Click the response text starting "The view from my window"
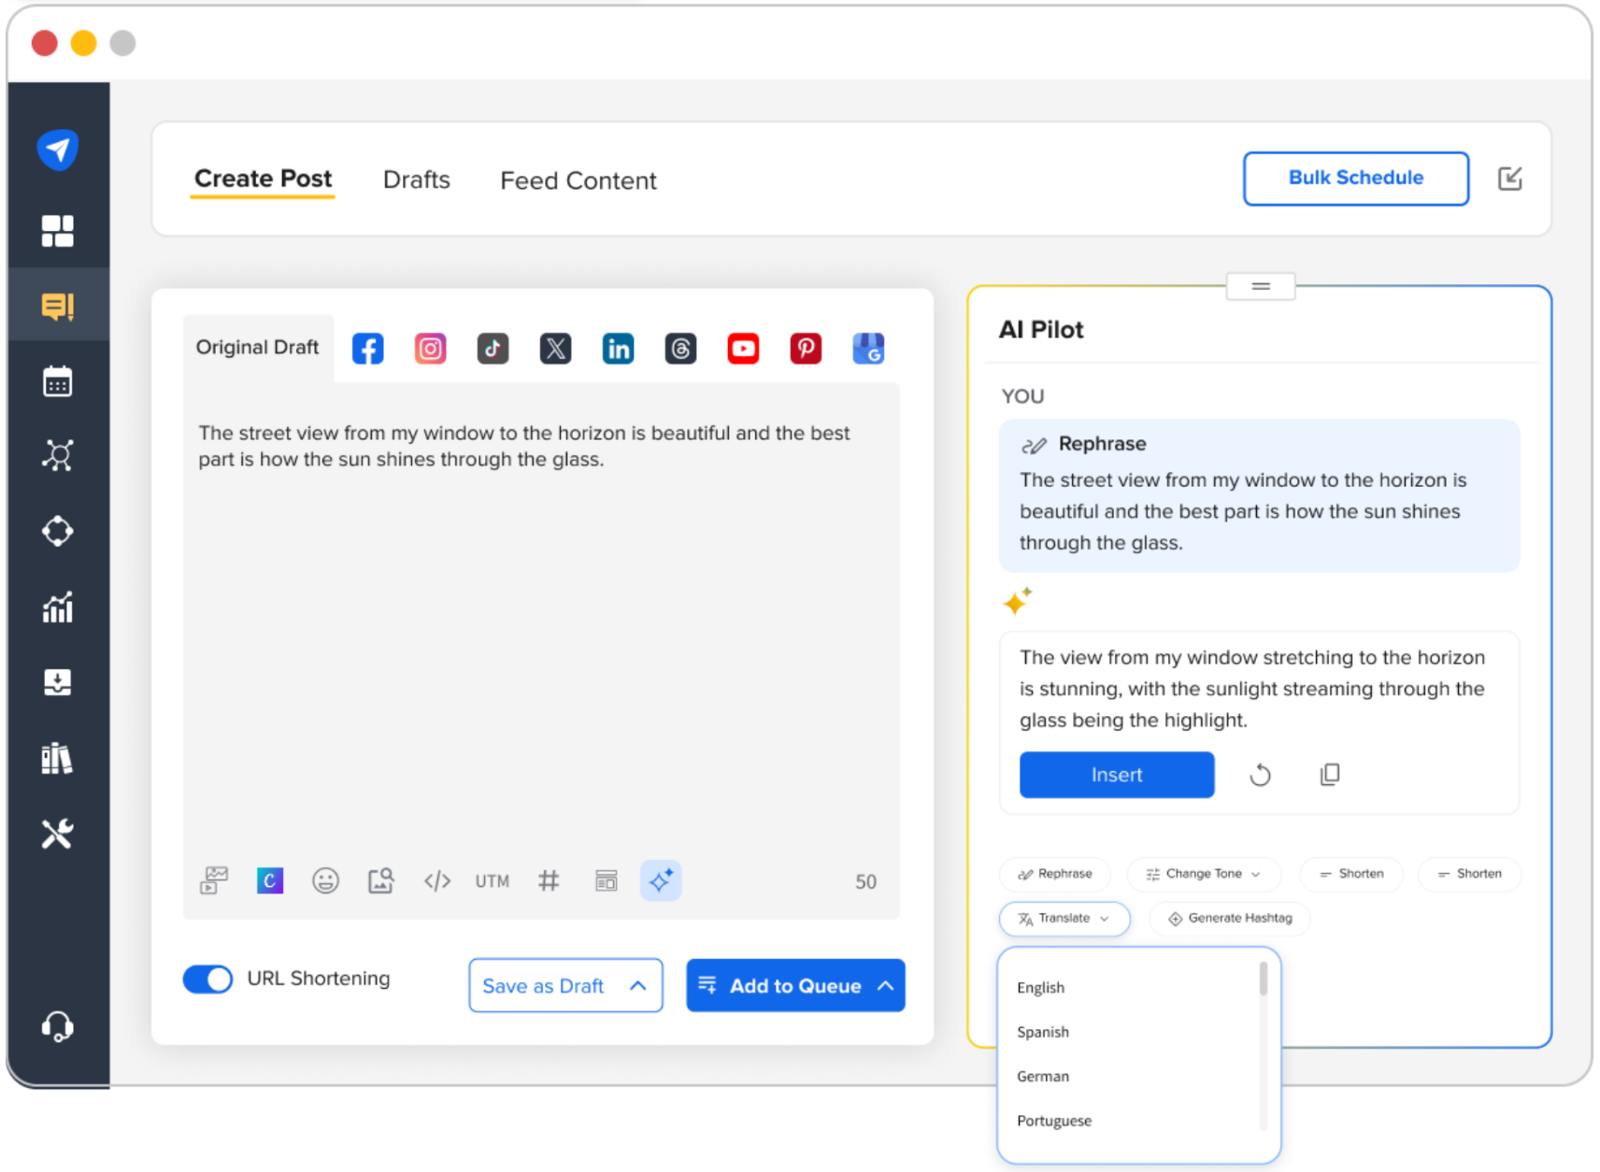This screenshot has width=1600, height=1172. [x=1252, y=689]
